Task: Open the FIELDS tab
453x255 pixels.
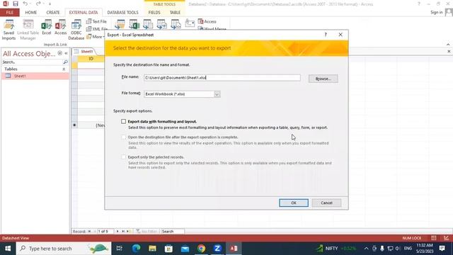Action: [x=154, y=13]
